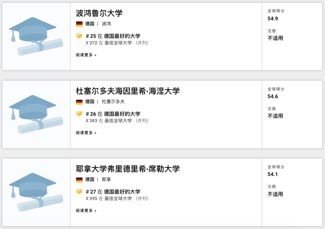This screenshot has width=325, height=229.
Task: Select the #27 在 德国最好的大学 ranking link
Action: (x=113, y=192)
